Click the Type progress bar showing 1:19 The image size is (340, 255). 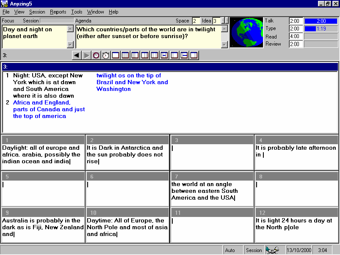[321, 29]
